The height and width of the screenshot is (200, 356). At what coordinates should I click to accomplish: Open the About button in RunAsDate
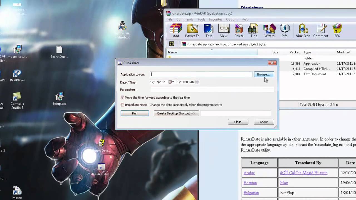click(264, 122)
